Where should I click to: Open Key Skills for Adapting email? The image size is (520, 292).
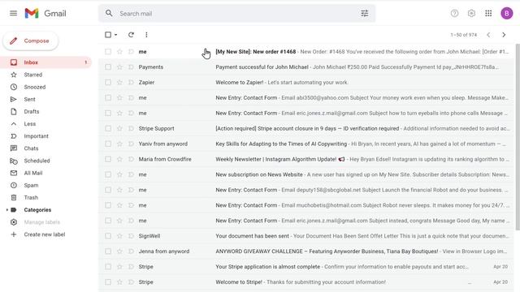tap(306, 144)
